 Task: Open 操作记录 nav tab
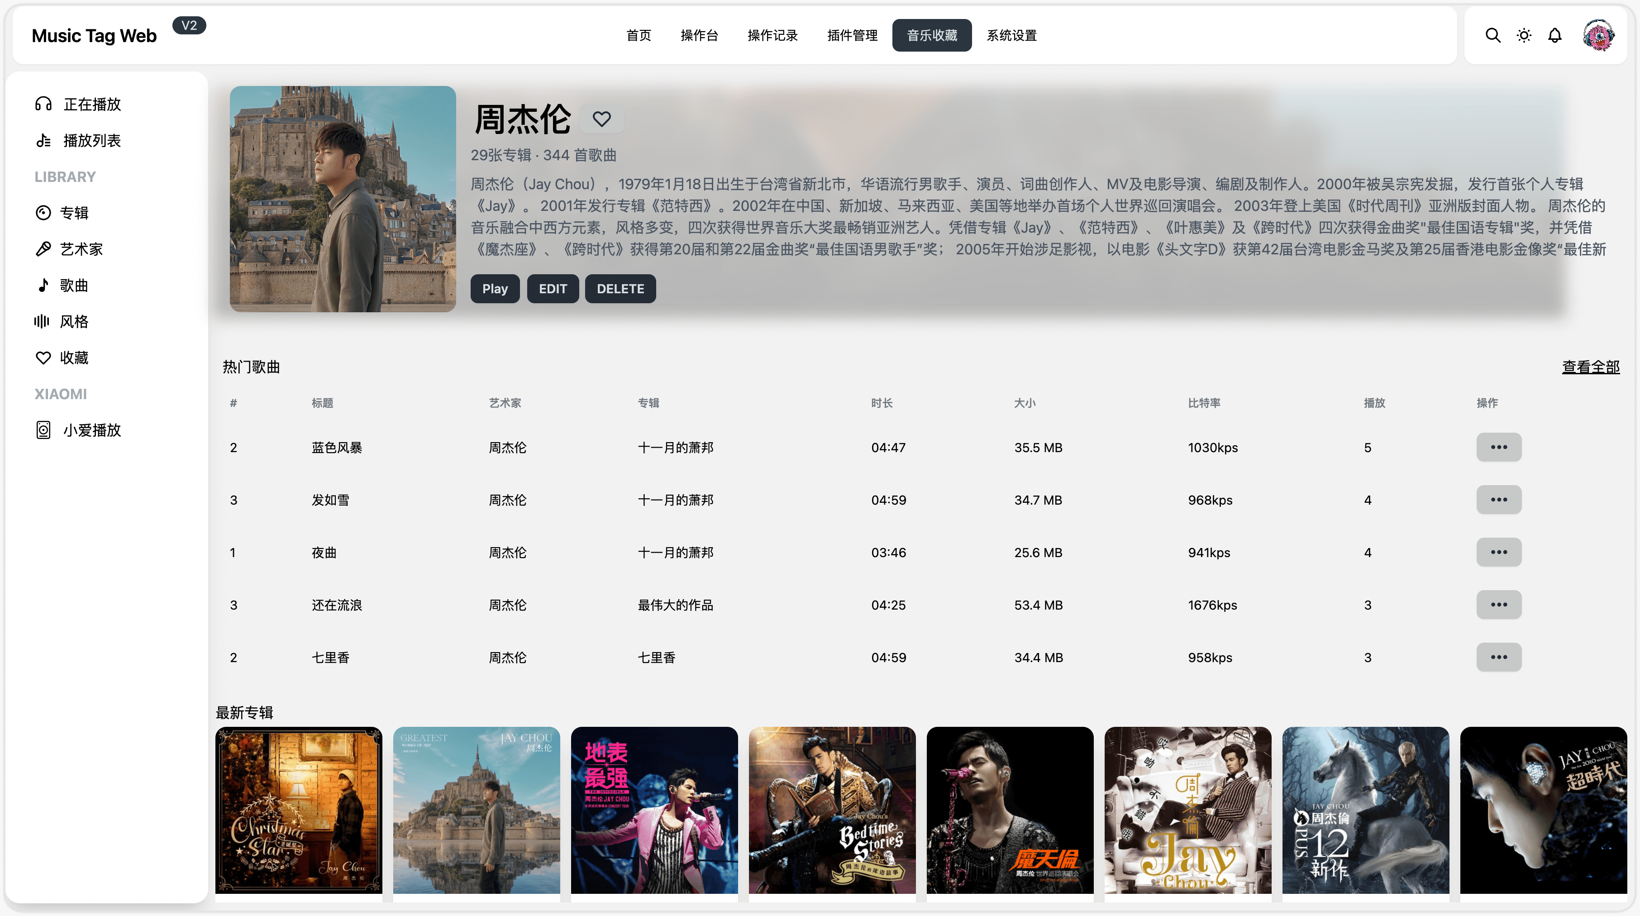[772, 36]
